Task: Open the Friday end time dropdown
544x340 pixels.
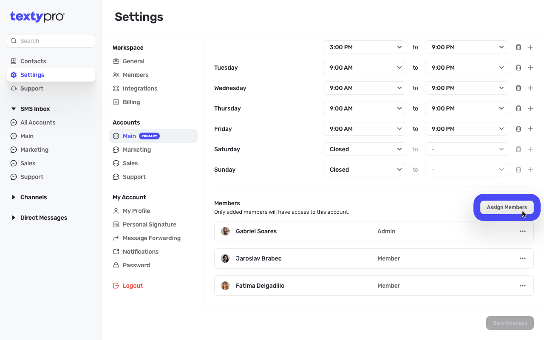Action: [x=467, y=129]
